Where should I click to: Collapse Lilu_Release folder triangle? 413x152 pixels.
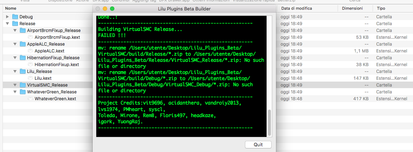pos(15,72)
